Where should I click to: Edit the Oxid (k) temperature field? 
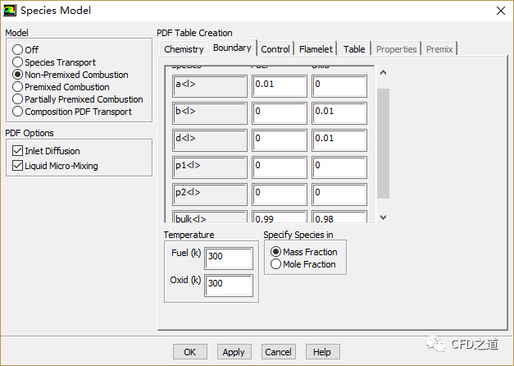(229, 286)
